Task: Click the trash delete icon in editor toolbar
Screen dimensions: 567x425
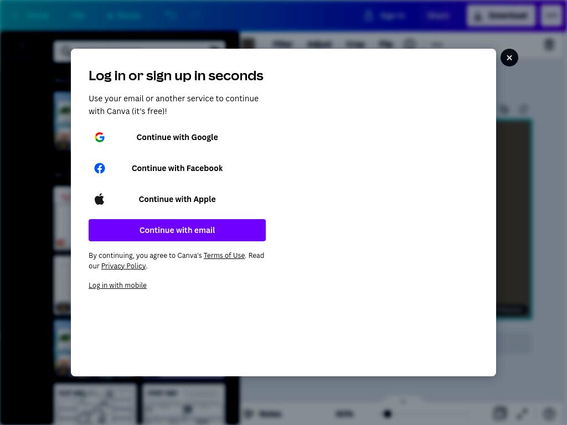Action: [549, 44]
